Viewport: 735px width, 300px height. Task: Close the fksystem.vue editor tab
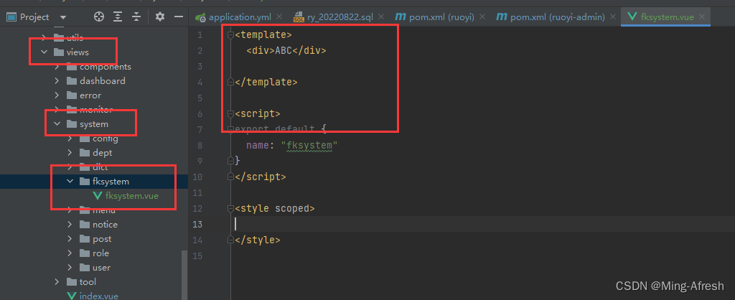(701, 17)
